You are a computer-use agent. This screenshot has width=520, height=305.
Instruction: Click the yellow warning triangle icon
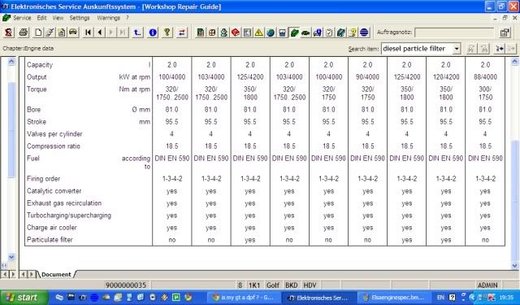click(x=258, y=33)
